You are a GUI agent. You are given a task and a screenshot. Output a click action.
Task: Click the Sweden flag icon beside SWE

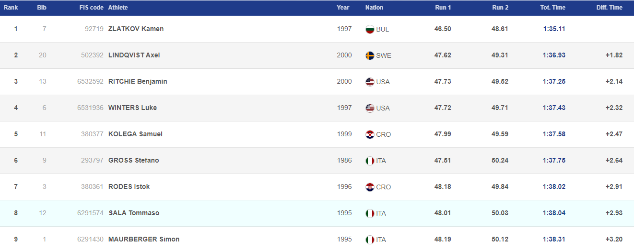370,55
